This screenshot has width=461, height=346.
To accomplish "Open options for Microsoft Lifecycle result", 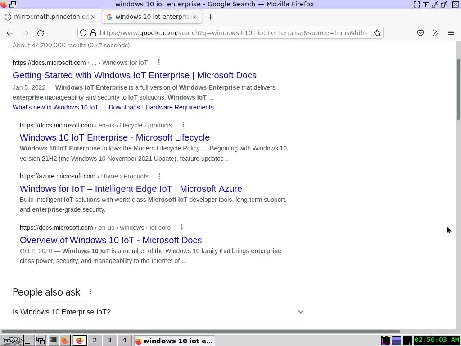I will pos(183,125).
